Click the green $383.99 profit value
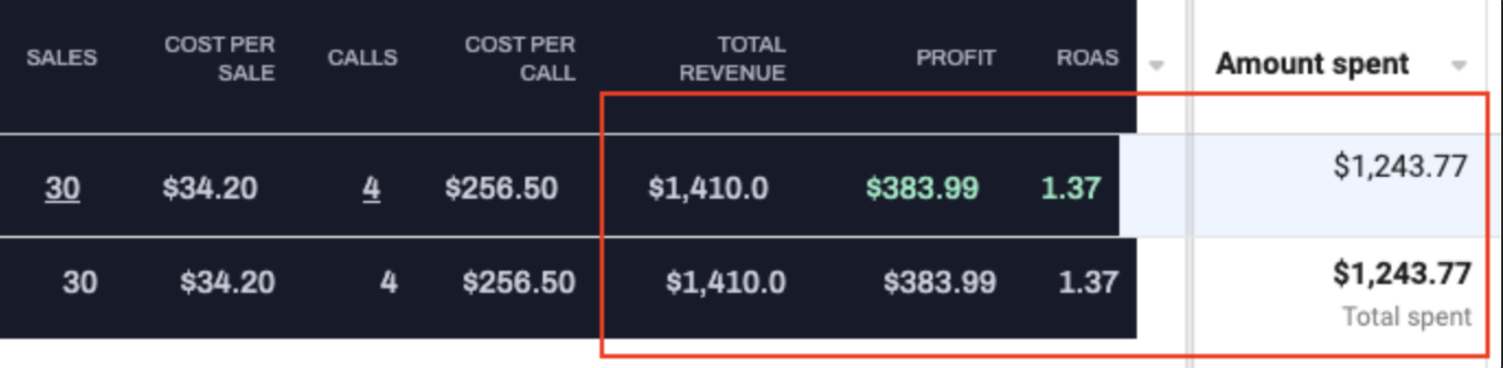1503x368 pixels. (921, 188)
